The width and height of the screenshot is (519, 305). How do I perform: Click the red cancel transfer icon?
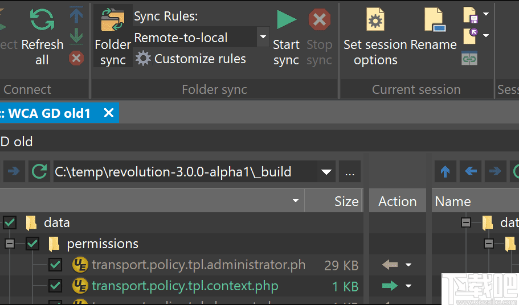tap(76, 58)
